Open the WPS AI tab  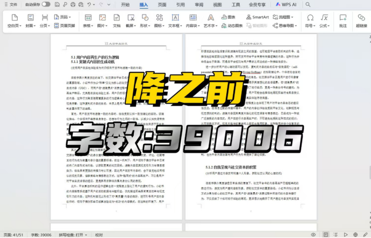pyautogui.click(x=286, y=4)
